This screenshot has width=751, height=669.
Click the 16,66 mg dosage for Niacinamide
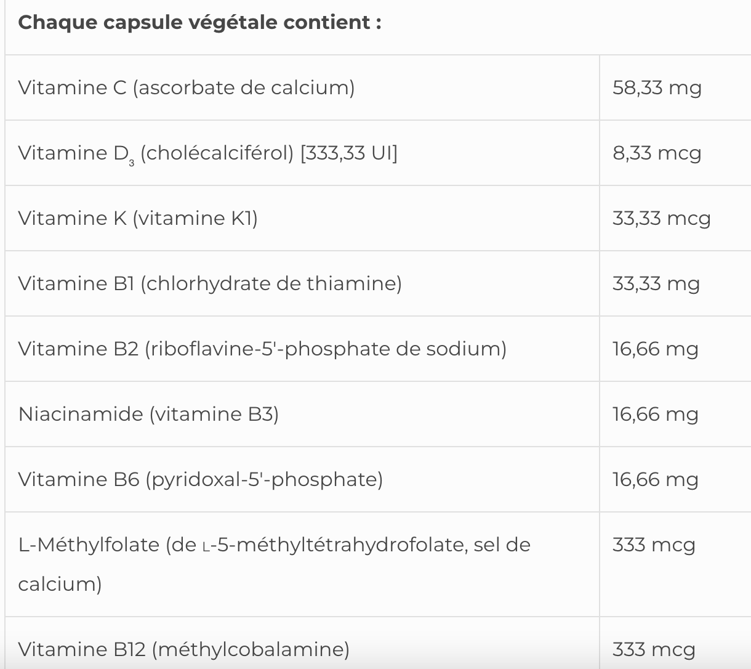pyautogui.click(x=655, y=414)
